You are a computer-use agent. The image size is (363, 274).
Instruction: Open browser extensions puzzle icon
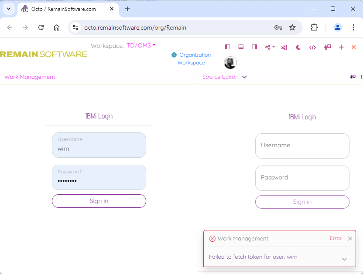tap(314, 27)
